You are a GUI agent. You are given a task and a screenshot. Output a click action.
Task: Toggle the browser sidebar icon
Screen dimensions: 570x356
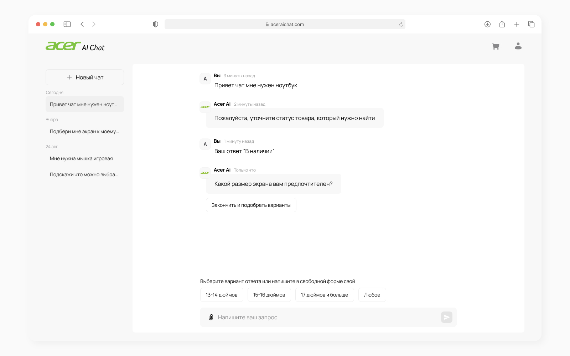(x=67, y=24)
